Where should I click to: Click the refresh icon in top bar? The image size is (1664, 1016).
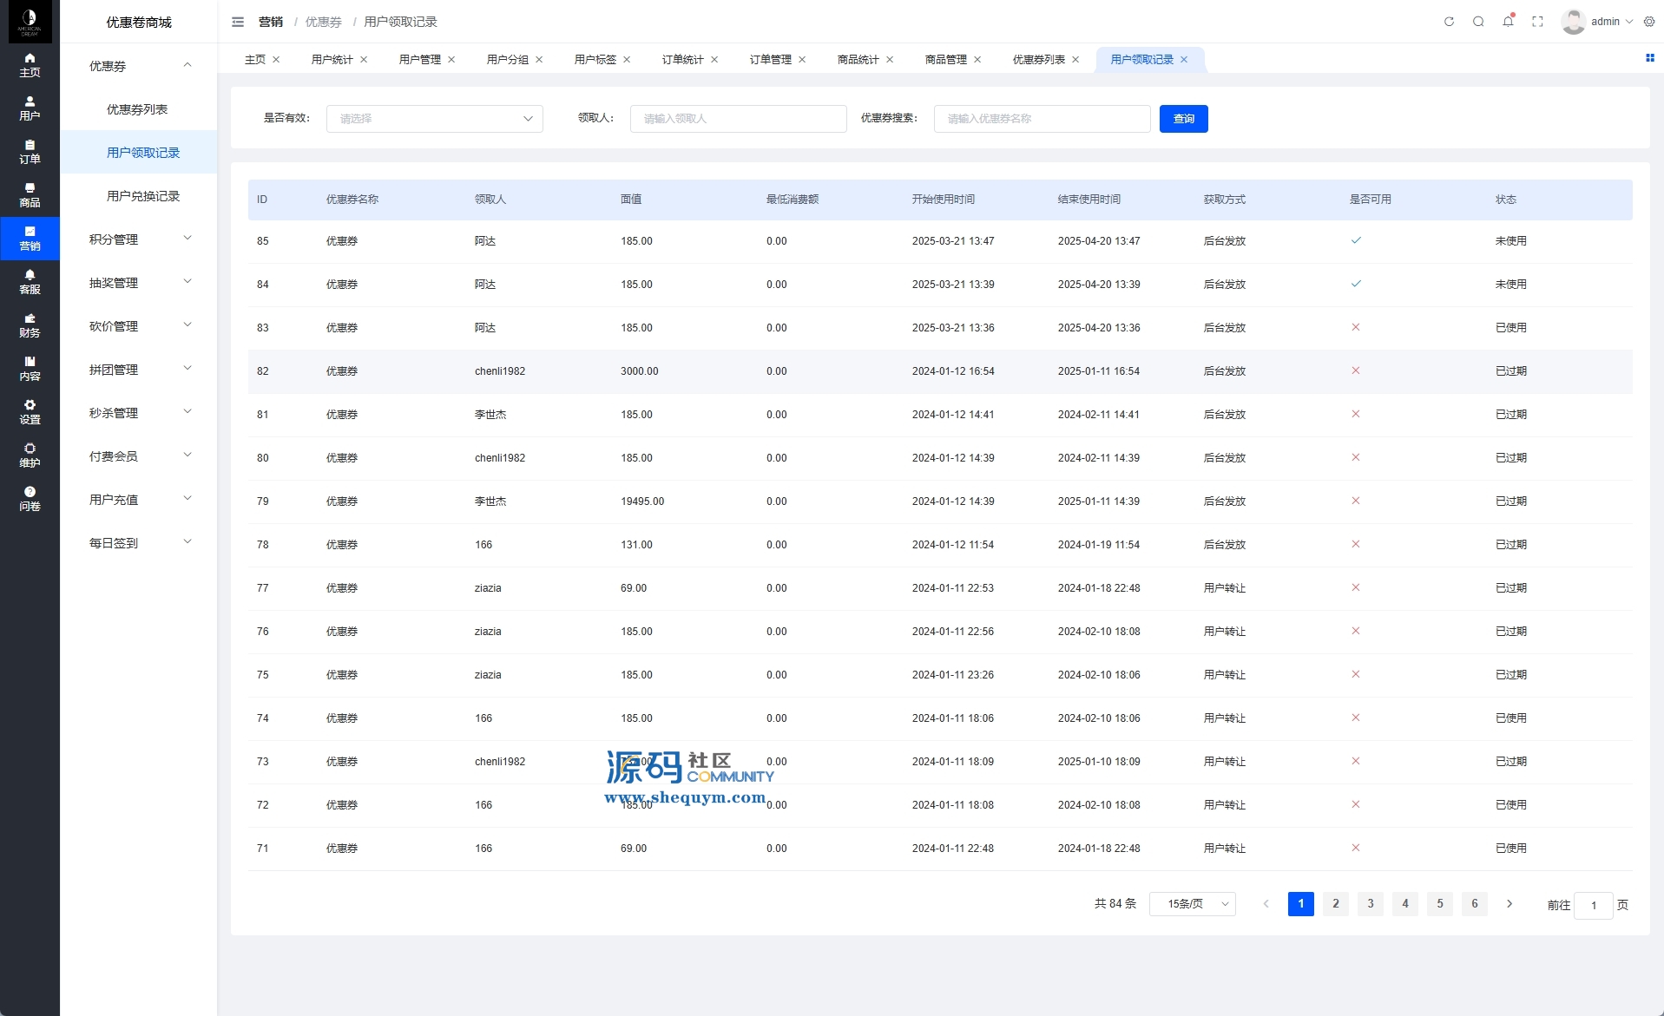1449,22
